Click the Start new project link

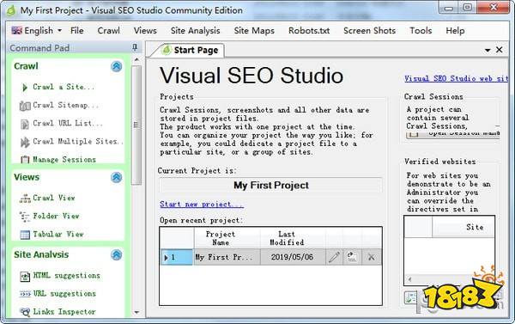coord(202,205)
